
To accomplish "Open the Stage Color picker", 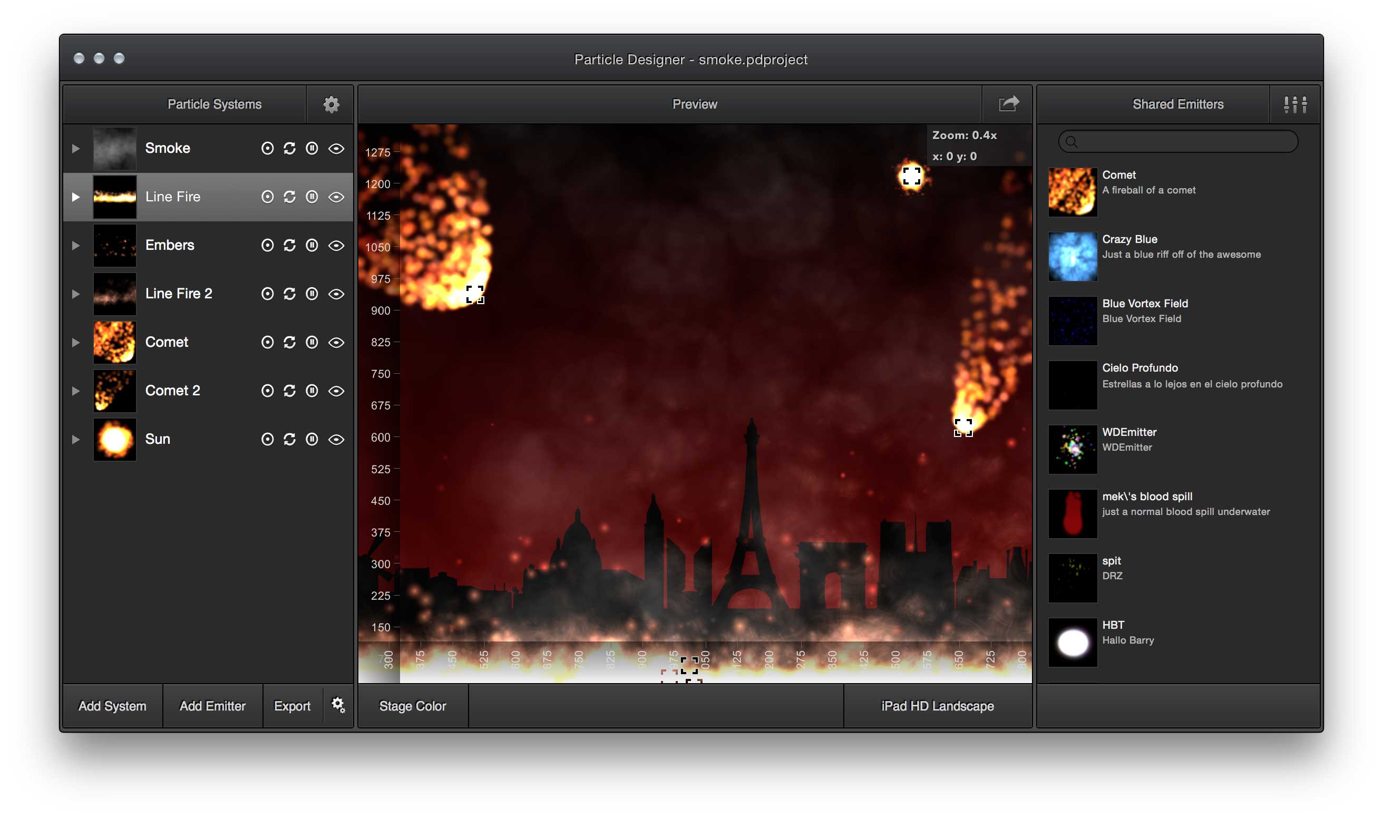I will [x=413, y=706].
